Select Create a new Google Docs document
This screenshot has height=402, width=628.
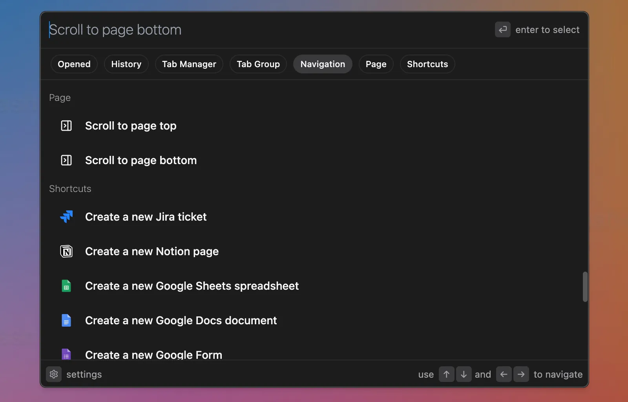tap(181, 320)
